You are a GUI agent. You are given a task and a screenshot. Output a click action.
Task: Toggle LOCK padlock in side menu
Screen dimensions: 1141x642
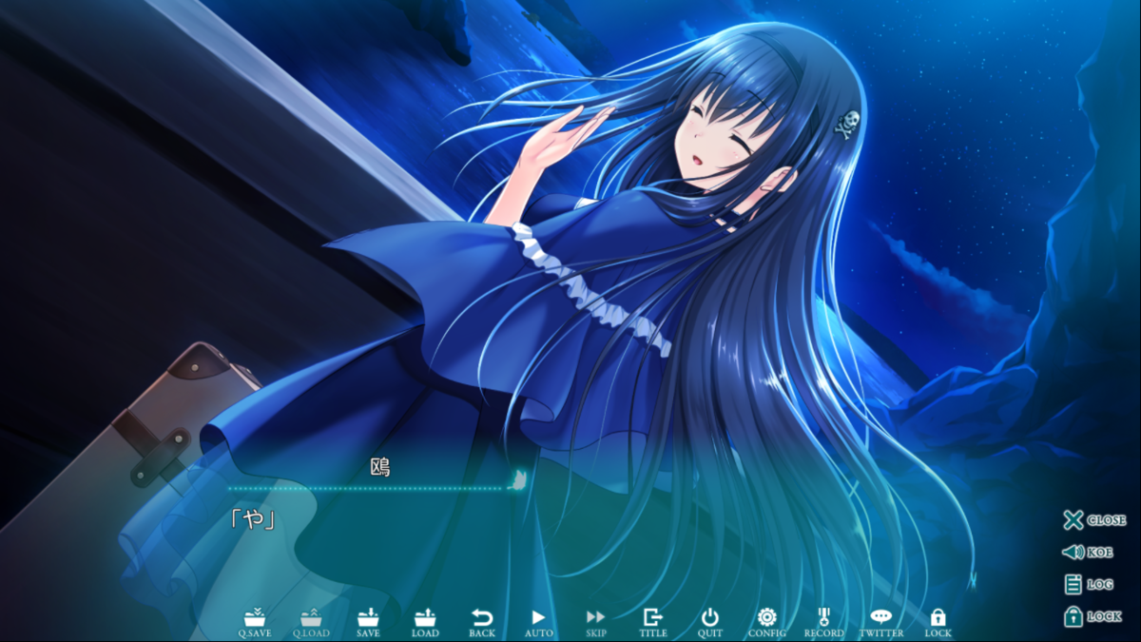point(1093,616)
